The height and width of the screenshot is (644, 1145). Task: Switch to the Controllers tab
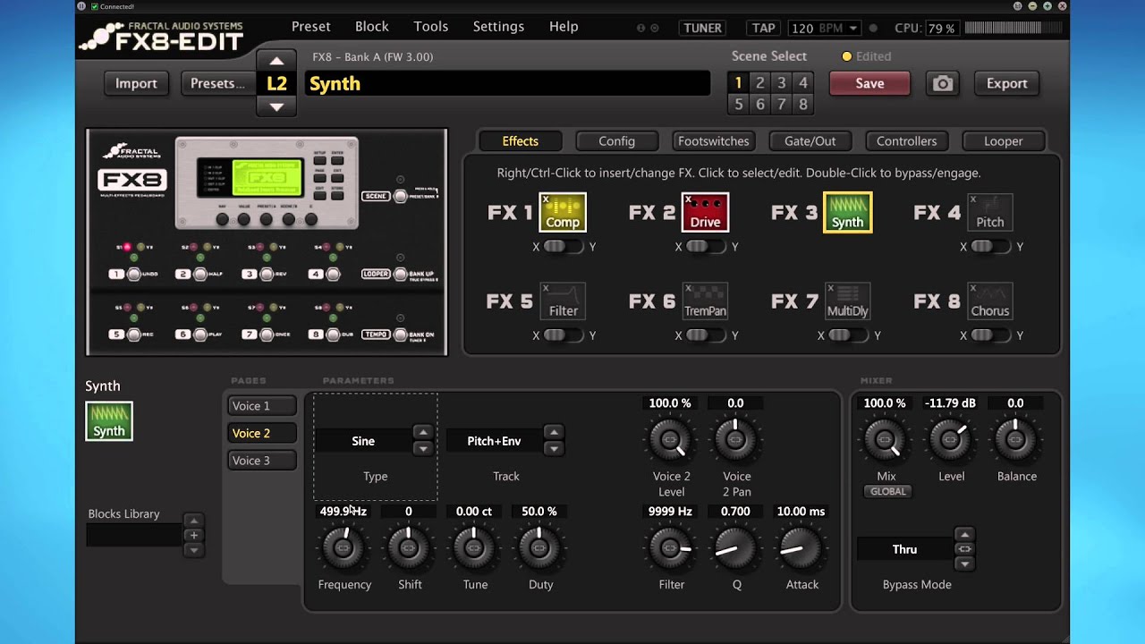click(906, 141)
